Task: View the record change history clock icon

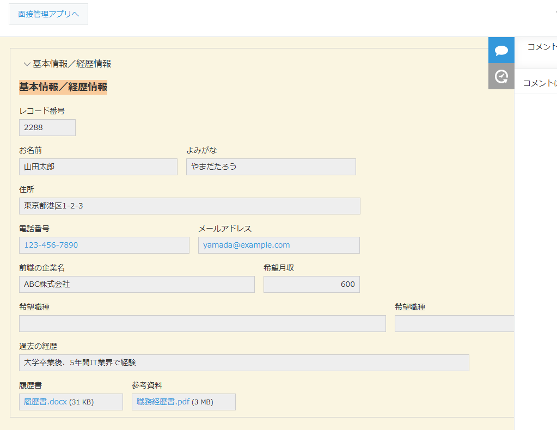Action: [500, 76]
